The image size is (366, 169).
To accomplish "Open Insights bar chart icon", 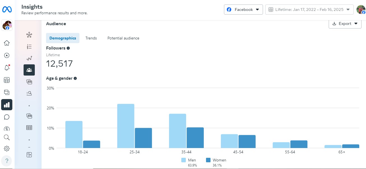I will [7, 105].
